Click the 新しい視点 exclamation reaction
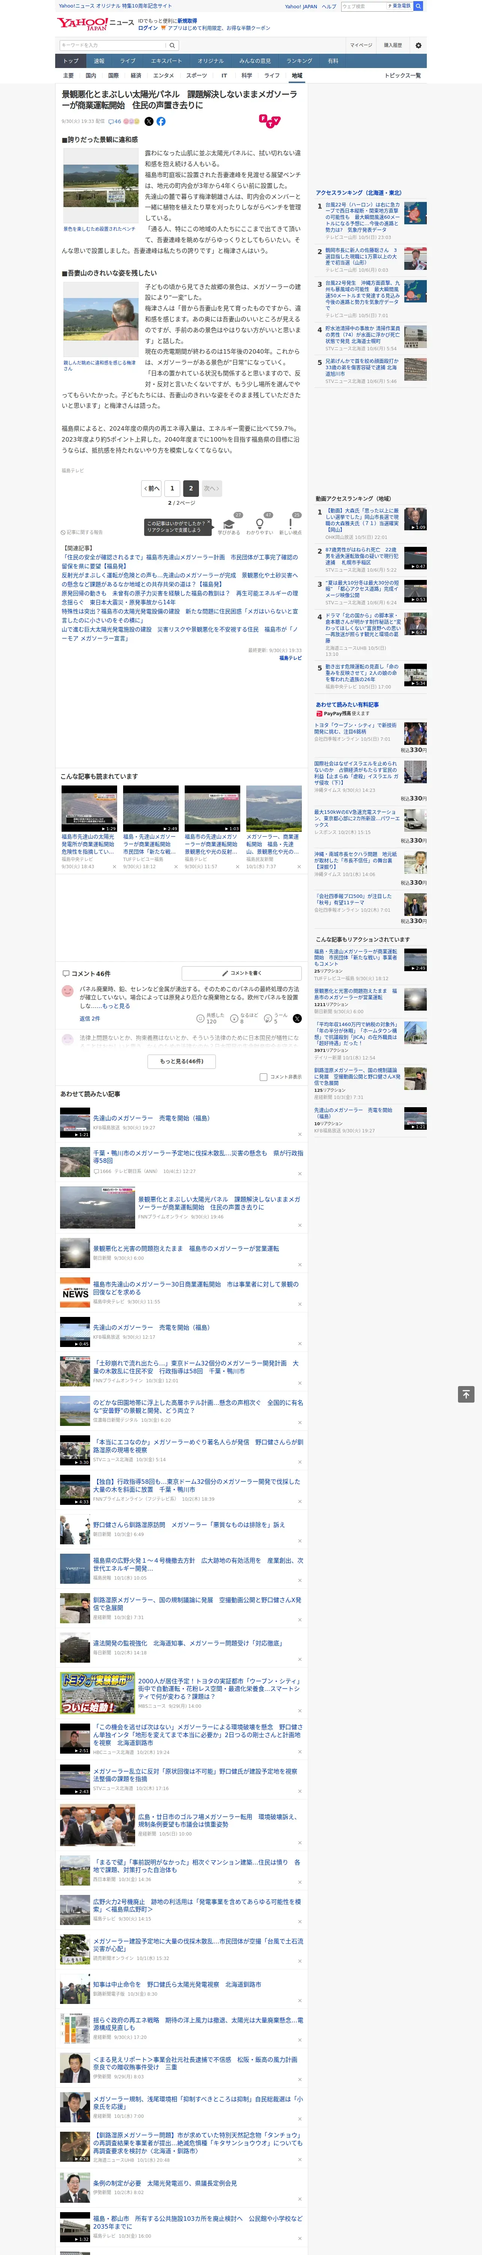 click(x=291, y=524)
